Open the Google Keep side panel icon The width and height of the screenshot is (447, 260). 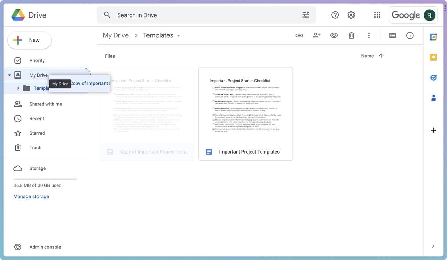(x=433, y=57)
